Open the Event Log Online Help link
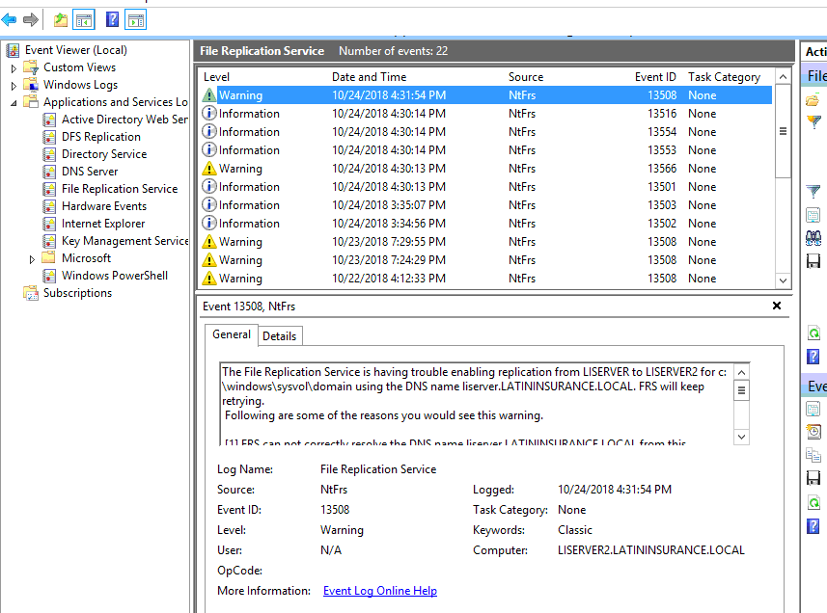 pos(379,590)
